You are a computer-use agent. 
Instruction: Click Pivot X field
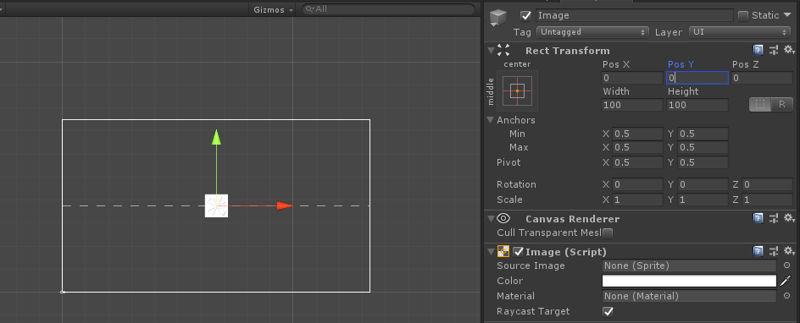637,163
